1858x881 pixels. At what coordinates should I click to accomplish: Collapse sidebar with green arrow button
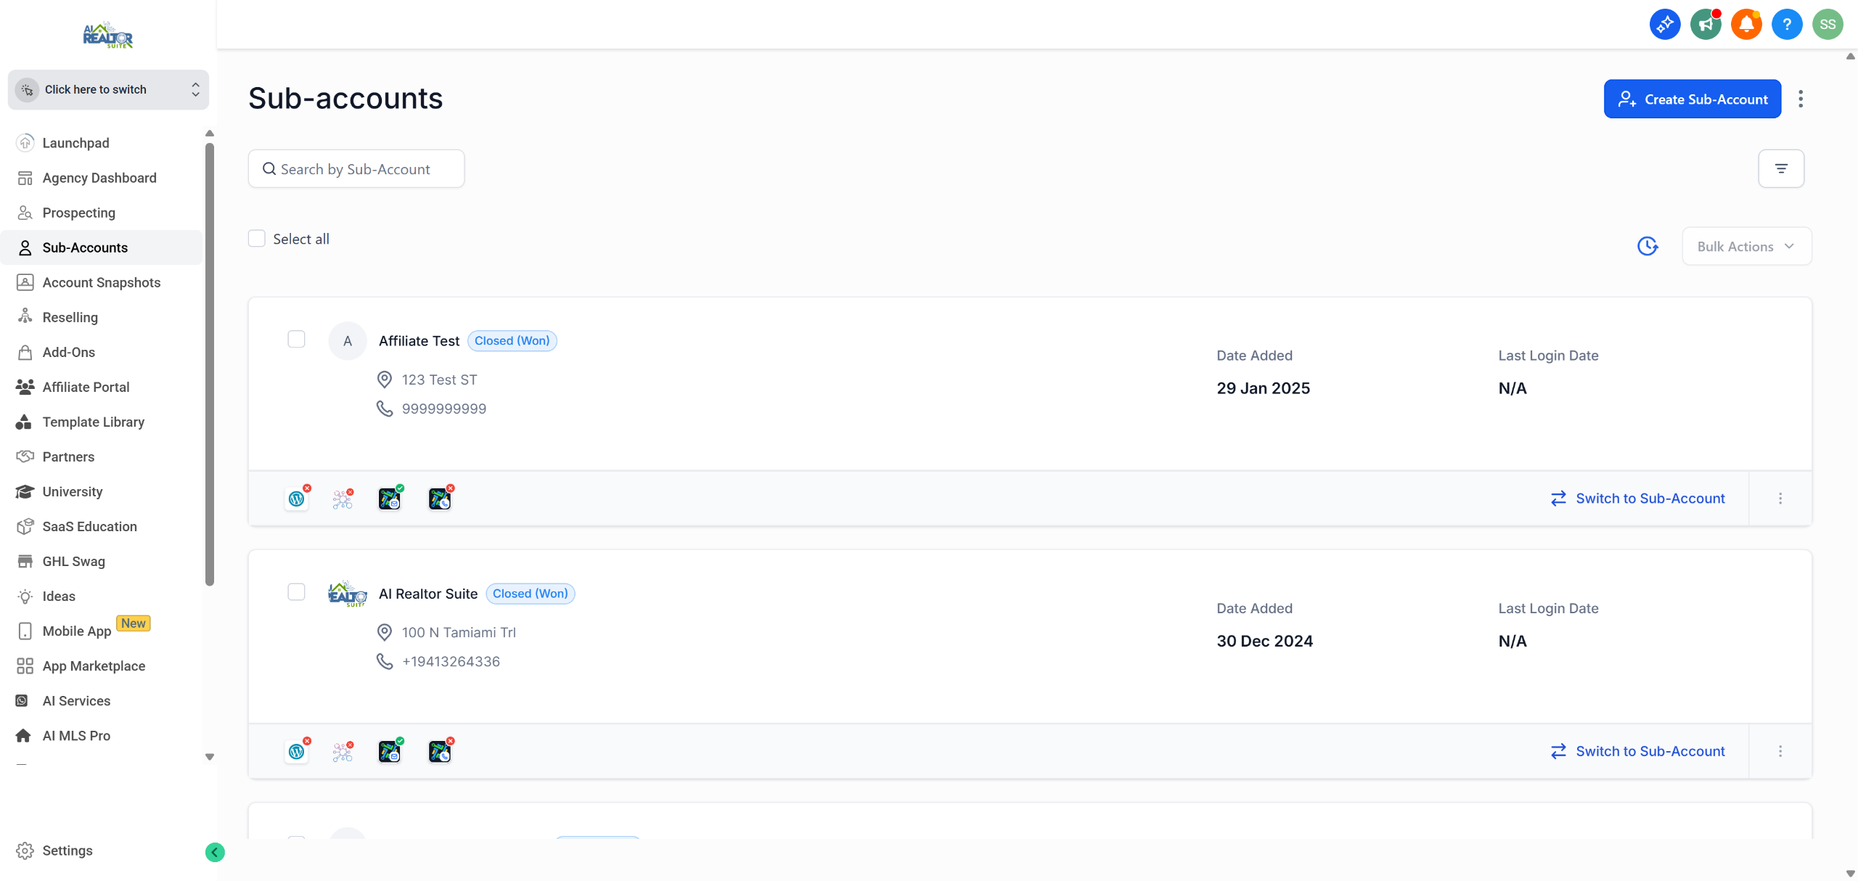tap(215, 852)
